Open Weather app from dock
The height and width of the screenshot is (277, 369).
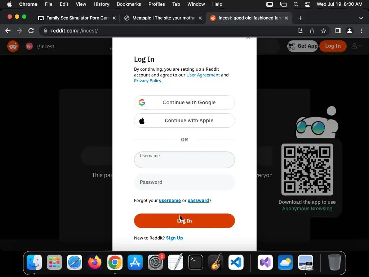pyautogui.click(x=285, y=262)
